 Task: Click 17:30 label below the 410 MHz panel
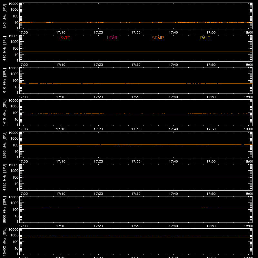[136, 65]
